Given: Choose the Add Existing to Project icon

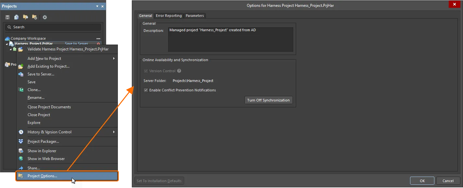Looking at the screenshot, I should 21,66.
